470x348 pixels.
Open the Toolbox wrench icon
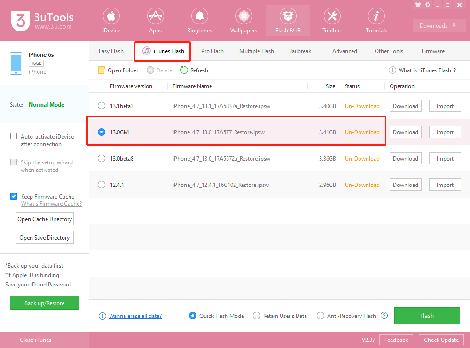coord(332,16)
